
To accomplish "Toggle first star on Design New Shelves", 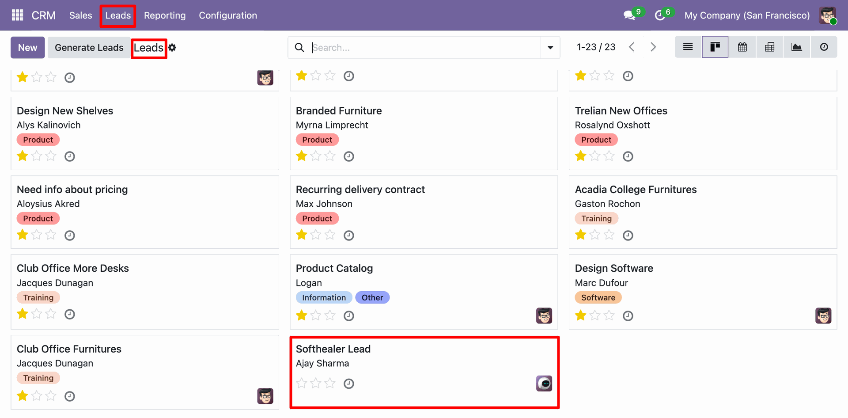I will (x=23, y=156).
